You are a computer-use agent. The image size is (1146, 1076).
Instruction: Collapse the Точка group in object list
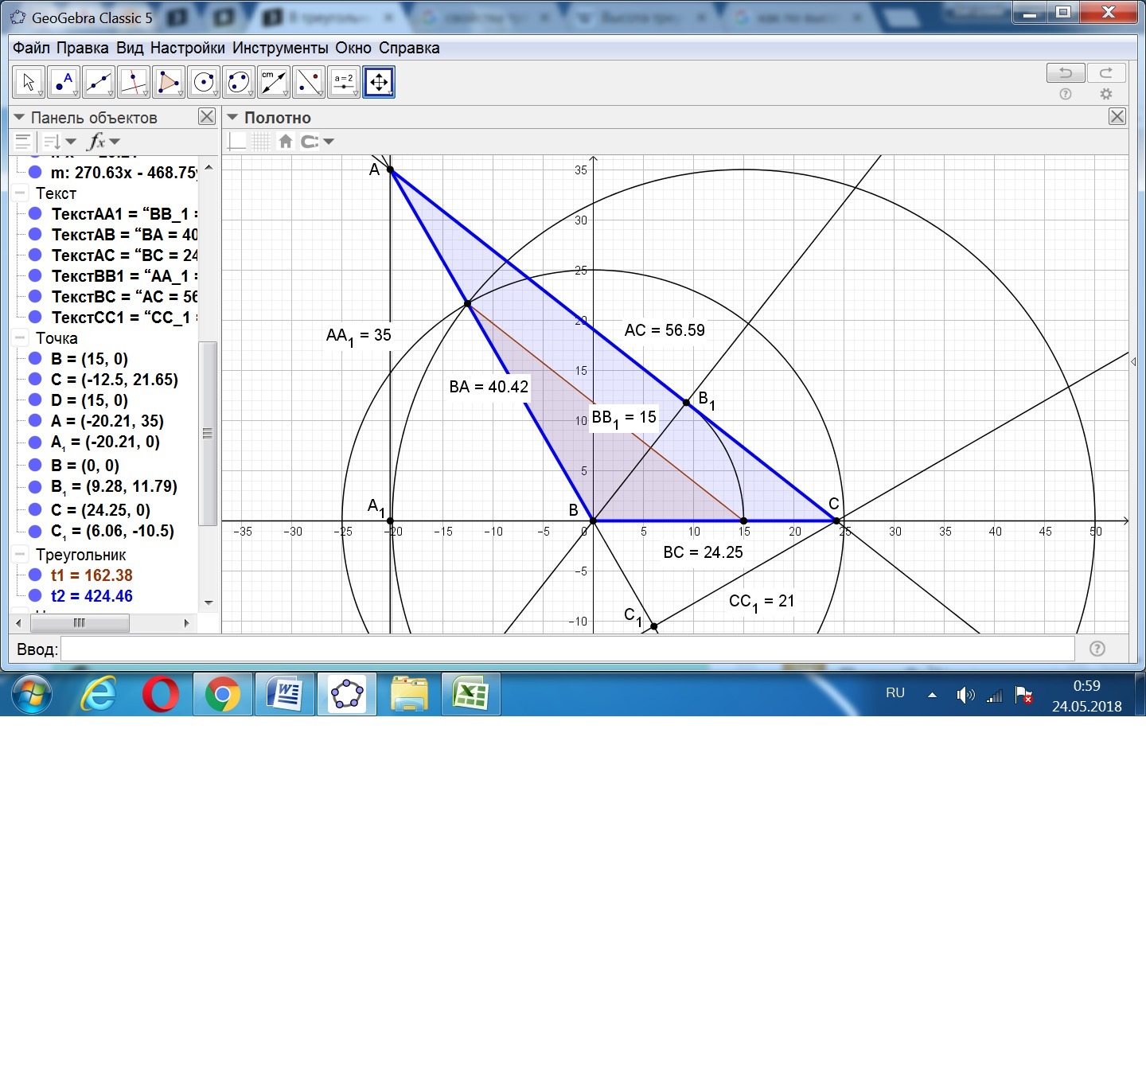click(x=20, y=338)
